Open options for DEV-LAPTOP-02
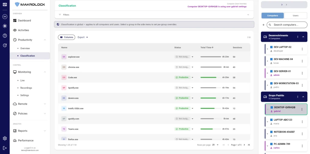The height and width of the screenshot is (154, 310). click(x=302, y=49)
